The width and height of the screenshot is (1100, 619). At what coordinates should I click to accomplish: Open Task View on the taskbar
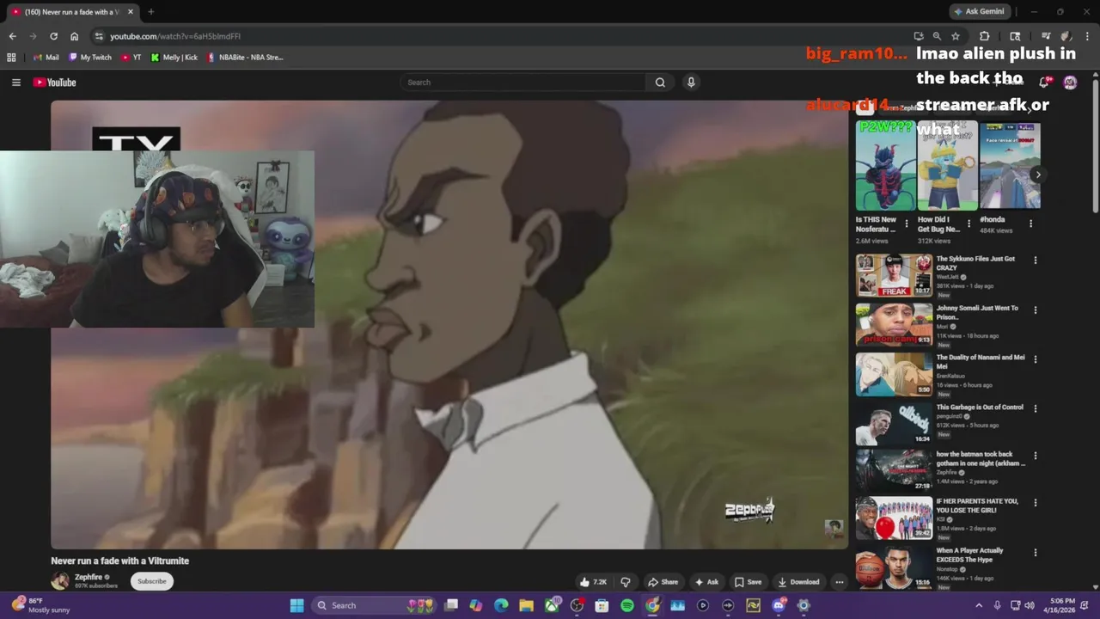451,605
